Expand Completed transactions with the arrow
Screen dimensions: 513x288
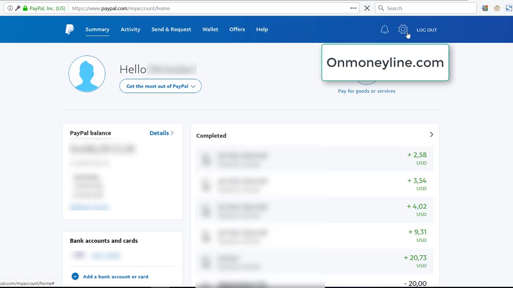(432, 135)
